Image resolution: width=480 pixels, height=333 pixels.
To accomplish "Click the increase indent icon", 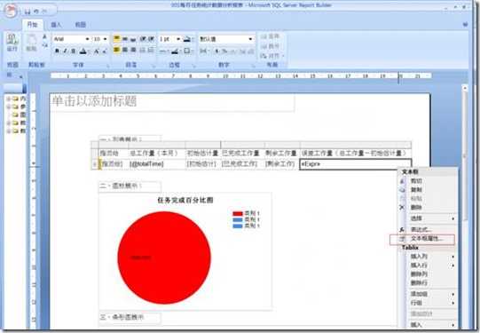I will (x=151, y=39).
